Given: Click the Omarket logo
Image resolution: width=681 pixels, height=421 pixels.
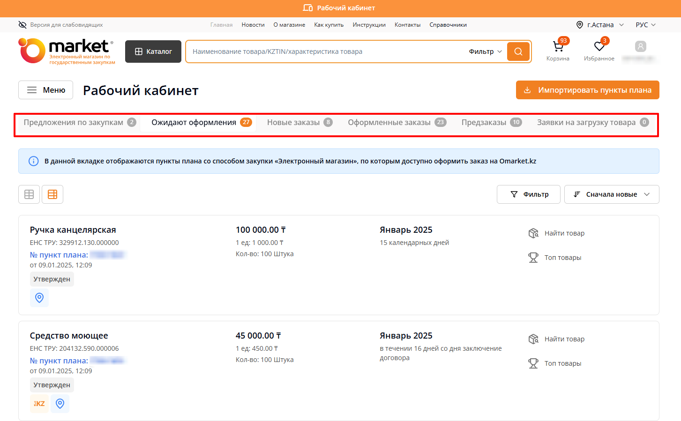Looking at the screenshot, I should point(66,51).
